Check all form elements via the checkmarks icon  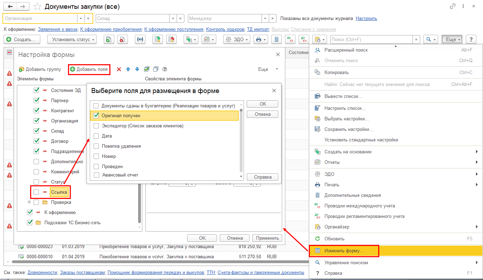[147, 69]
